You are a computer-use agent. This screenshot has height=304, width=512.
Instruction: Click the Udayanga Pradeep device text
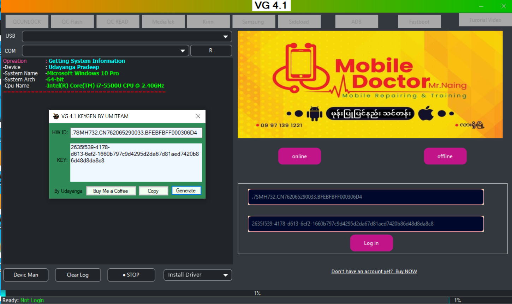[x=74, y=67]
